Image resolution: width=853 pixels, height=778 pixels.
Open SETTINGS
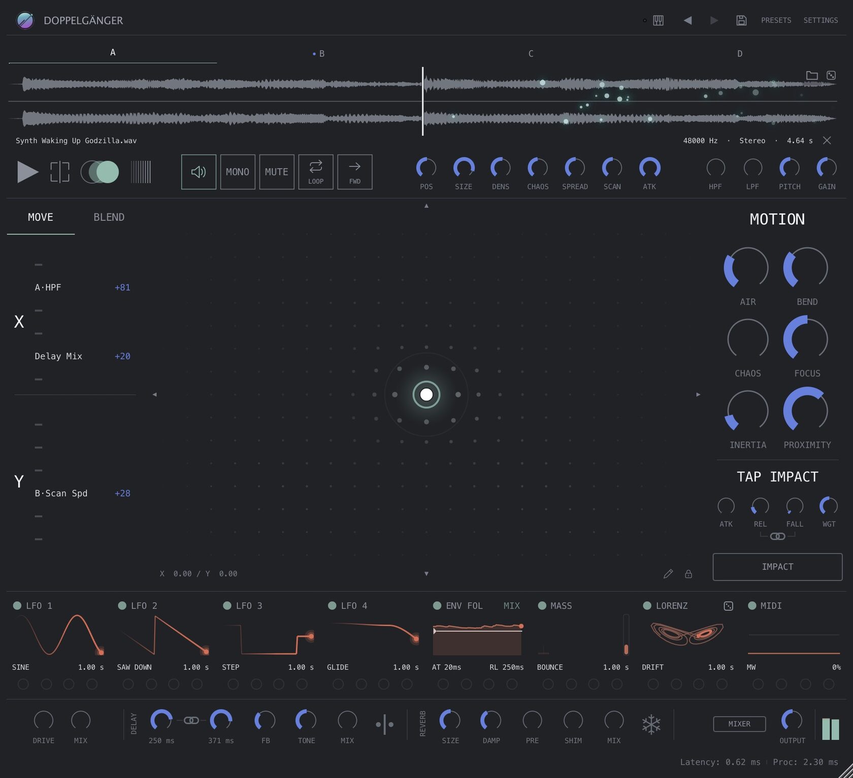click(821, 20)
